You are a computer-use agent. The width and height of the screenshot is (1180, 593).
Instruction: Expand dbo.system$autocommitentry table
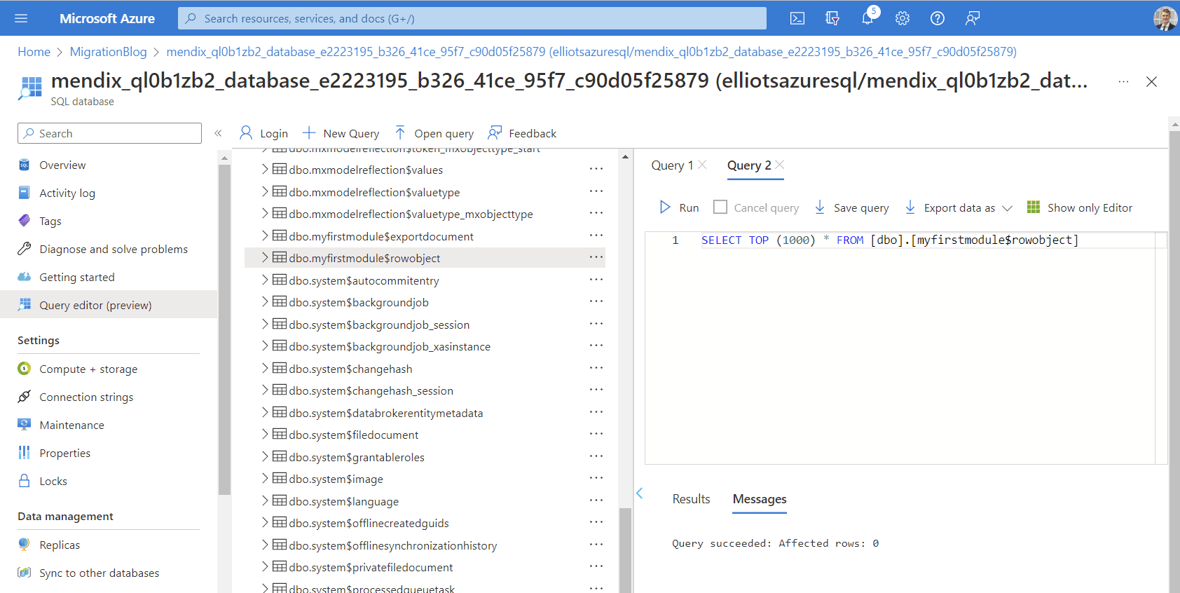(265, 280)
